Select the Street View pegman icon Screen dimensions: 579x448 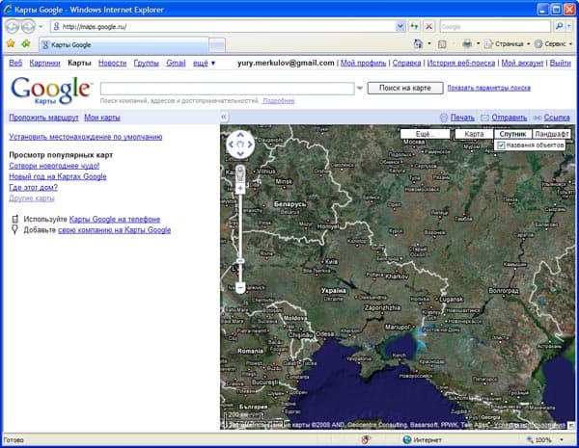[x=240, y=173]
